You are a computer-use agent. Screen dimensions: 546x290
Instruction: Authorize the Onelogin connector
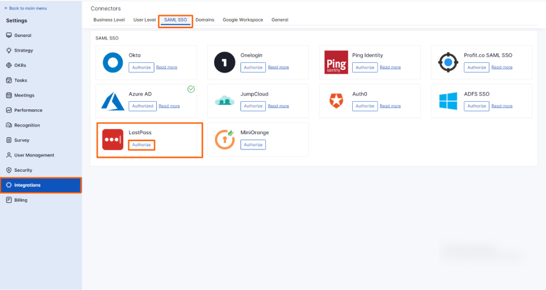tap(253, 67)
